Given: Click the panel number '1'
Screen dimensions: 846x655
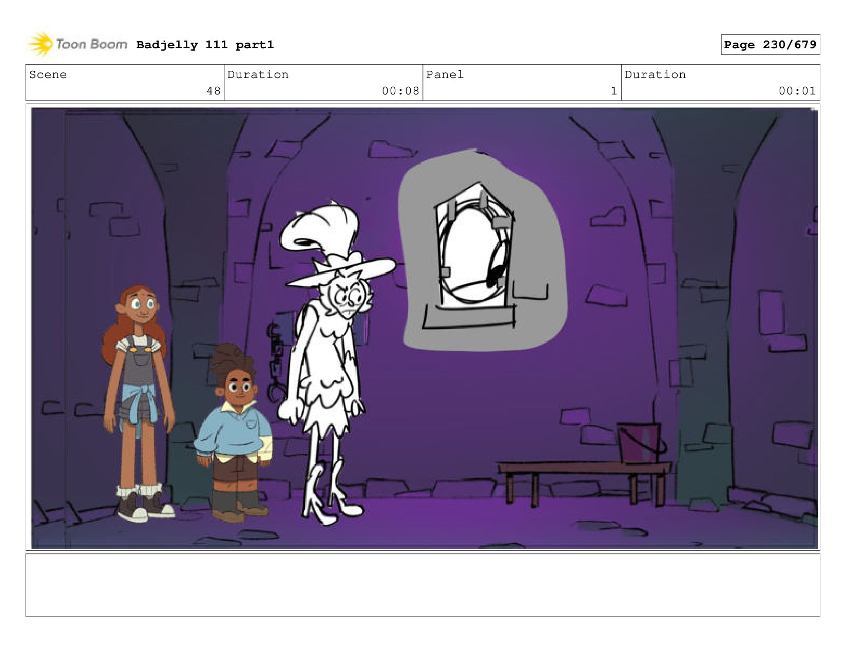Looking at the screenshot, I should point(613,91).
